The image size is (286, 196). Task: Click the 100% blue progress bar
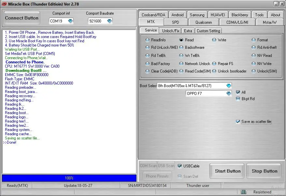click(x=69, y=178)
